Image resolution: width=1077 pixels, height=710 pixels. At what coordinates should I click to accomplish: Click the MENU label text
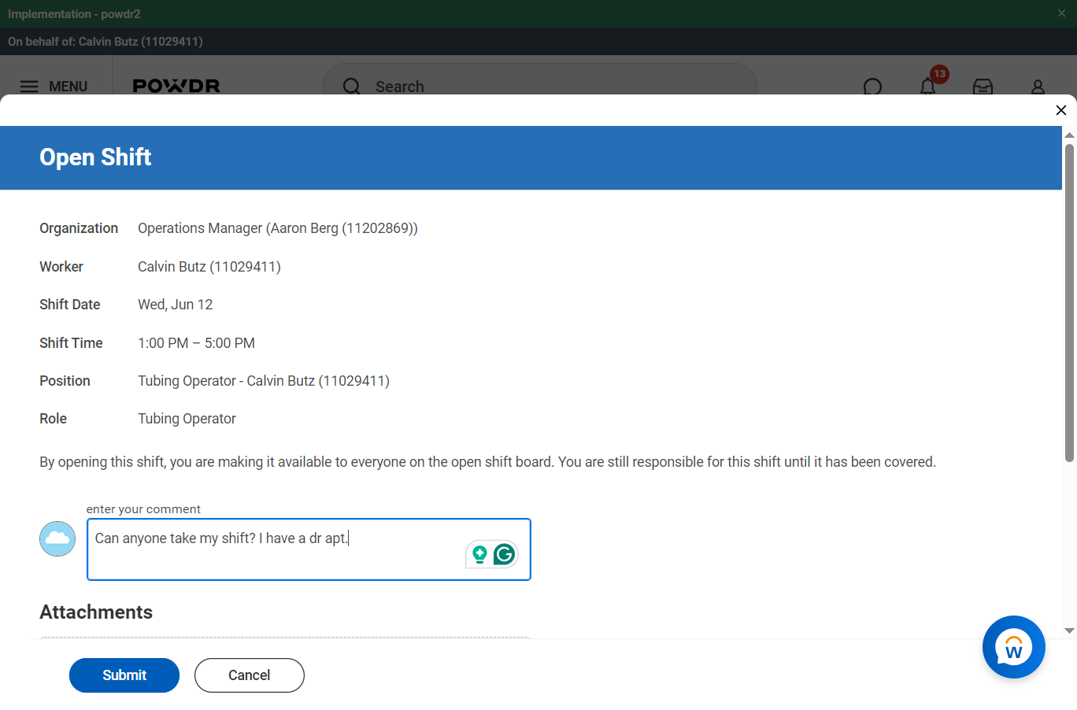[68, 87]
